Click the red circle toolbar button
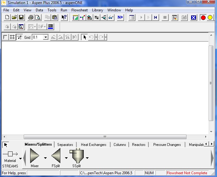This screenshot has width=217, height=177. (x=203, y=18)
